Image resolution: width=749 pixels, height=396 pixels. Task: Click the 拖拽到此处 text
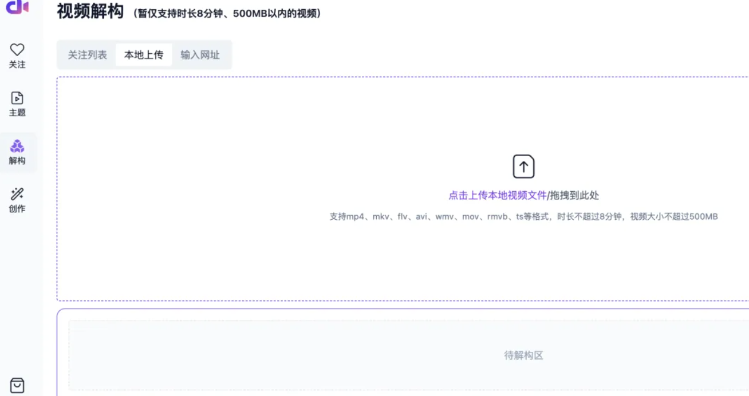574,195
